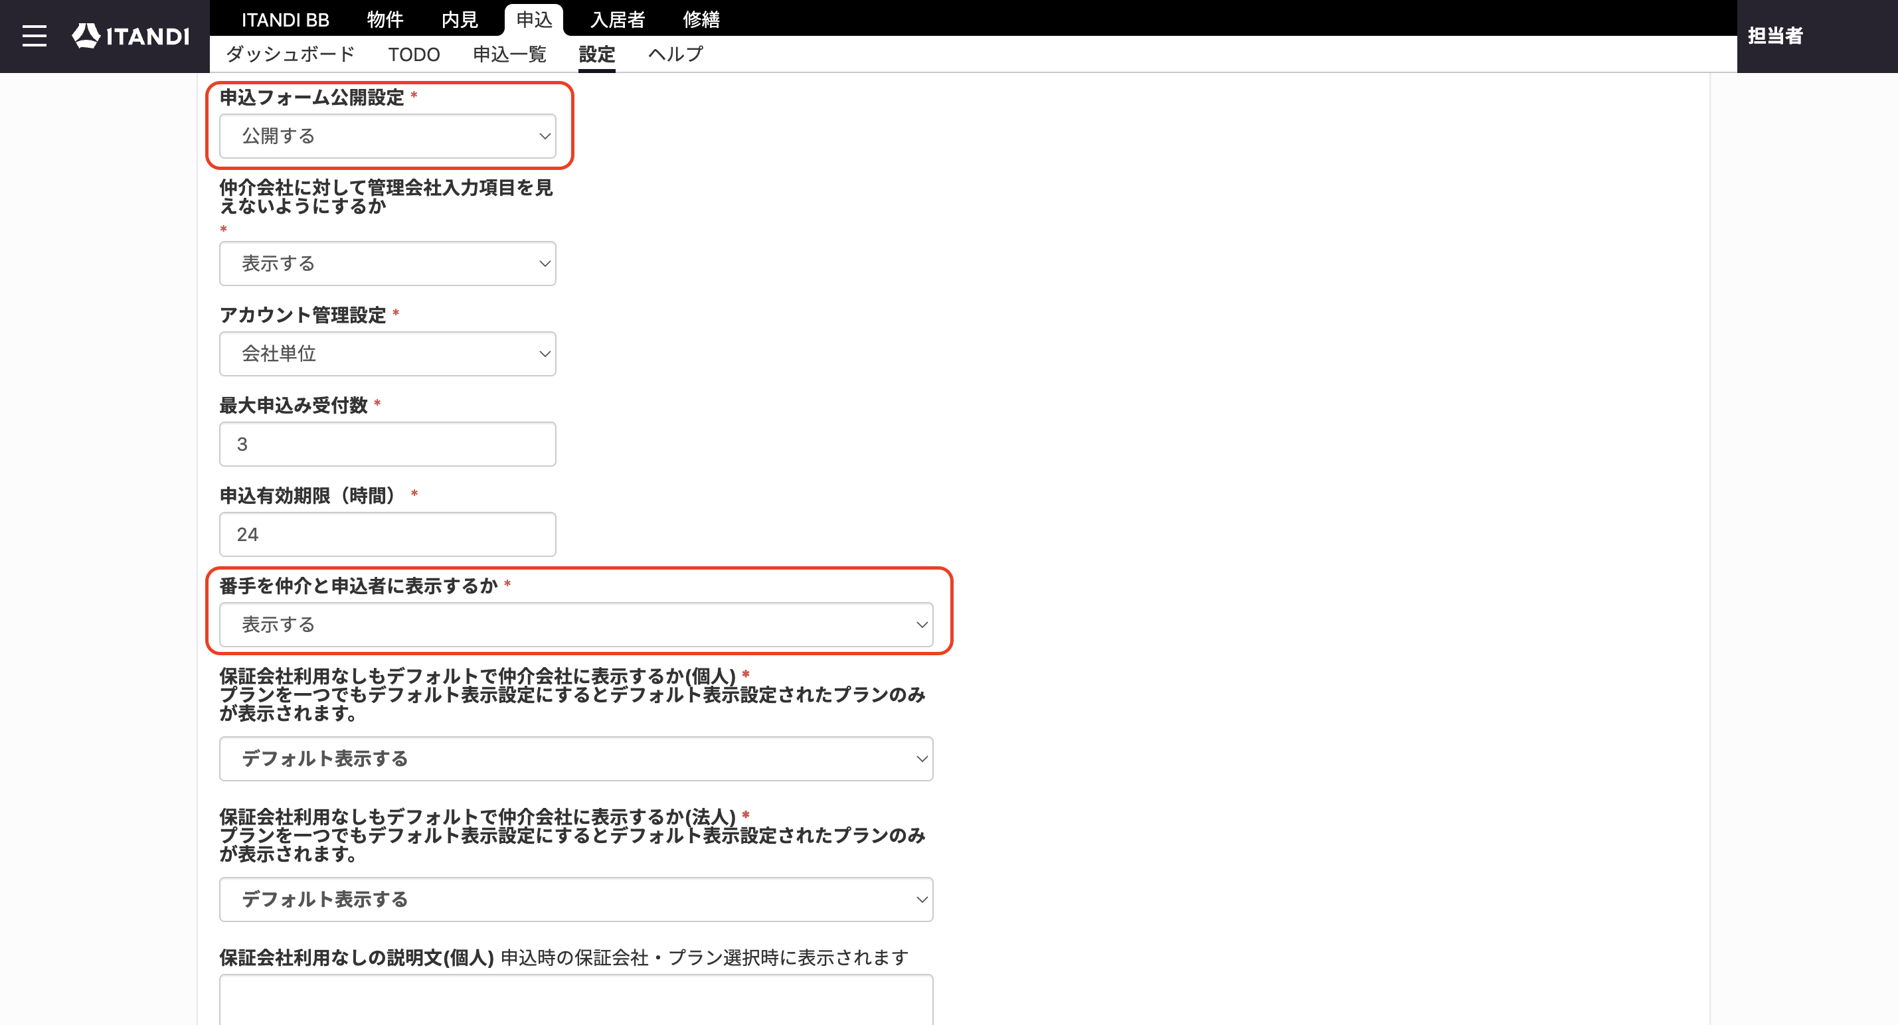Switch to the 修繕 tab
The image size is (1898, 1025).
[x=701, y=19]
